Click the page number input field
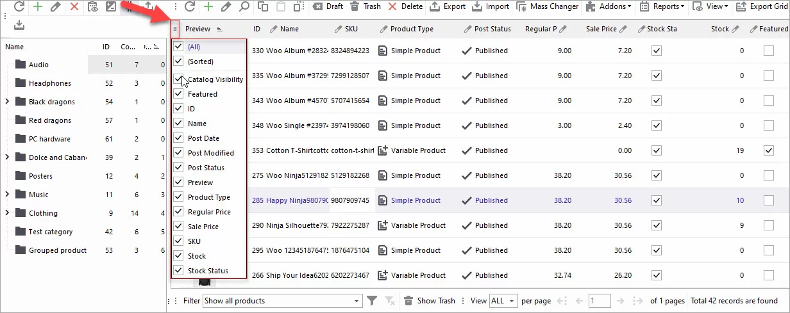The width and height of the screenshot is (790, 313). coord(600,301)
